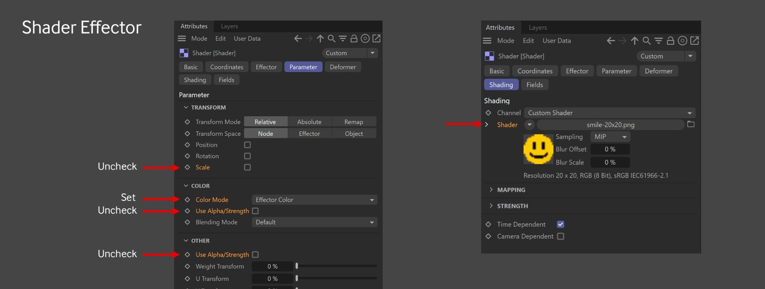Screen dimensions: 765x289
Task: Toggle Use Alpha/Strength under OTHER
Action: (256, 254)
